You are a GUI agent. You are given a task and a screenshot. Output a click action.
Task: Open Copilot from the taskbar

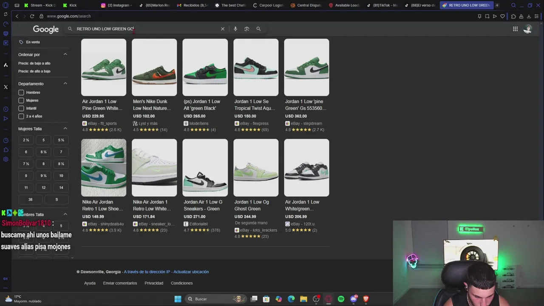coord(278,299)
